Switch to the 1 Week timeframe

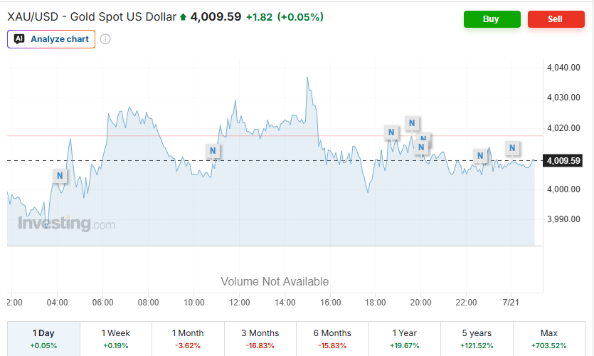coord(116,339)
